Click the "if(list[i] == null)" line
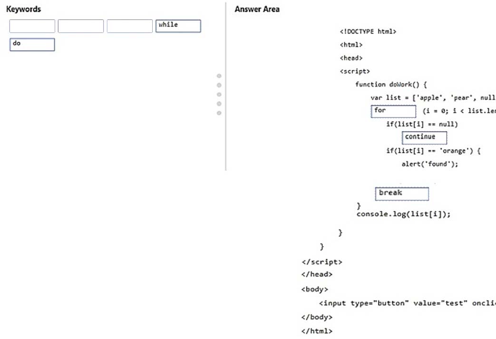This screenshot has height=339, width=496. point(422,124)
